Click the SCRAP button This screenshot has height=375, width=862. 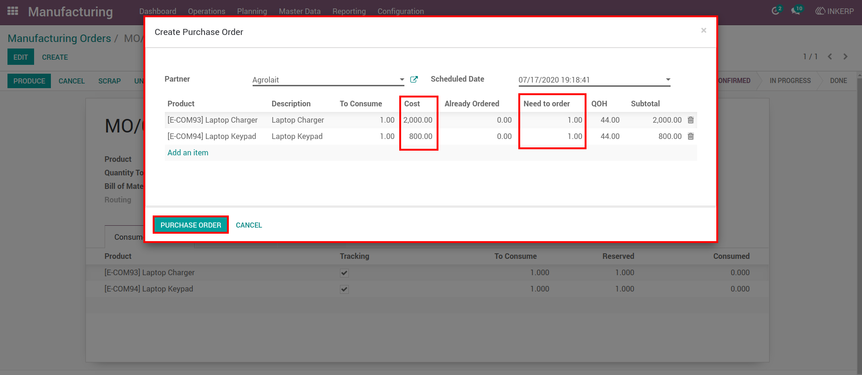click(x=109, y=81)
